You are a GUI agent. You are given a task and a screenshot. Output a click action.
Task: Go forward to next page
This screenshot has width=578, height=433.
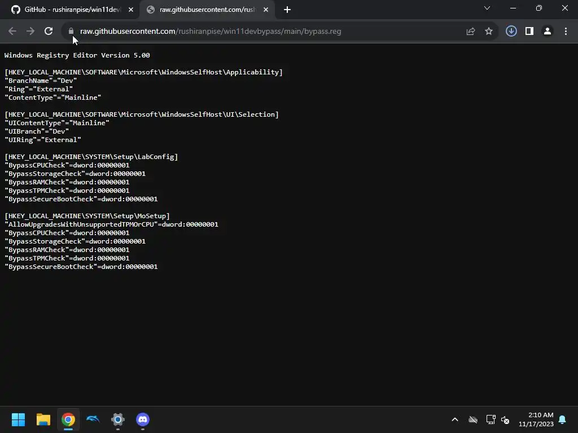pyautogui.click(x=30, y=32)
